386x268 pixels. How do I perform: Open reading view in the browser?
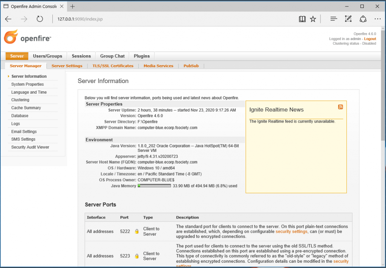pos(302,19)
